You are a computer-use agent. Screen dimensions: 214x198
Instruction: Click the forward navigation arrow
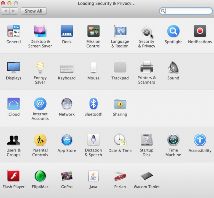tap(14, 11)
